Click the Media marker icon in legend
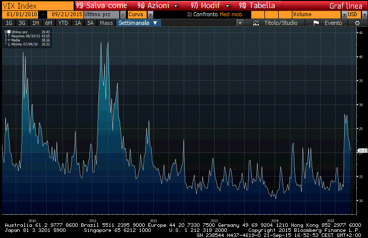The width and height of the screenshot is (368, 238). (x=8, y=40)
